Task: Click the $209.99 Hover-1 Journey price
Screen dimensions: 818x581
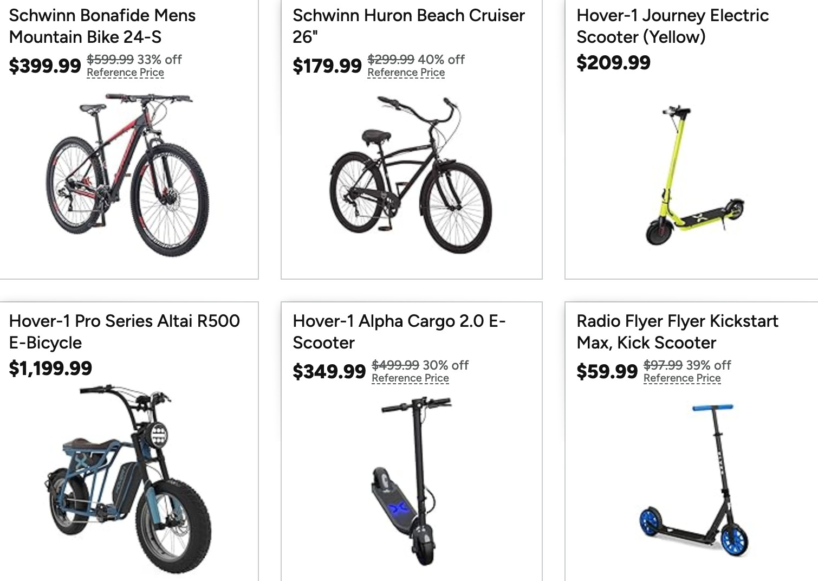Action: pyautogui.click(x=613, y=63)
